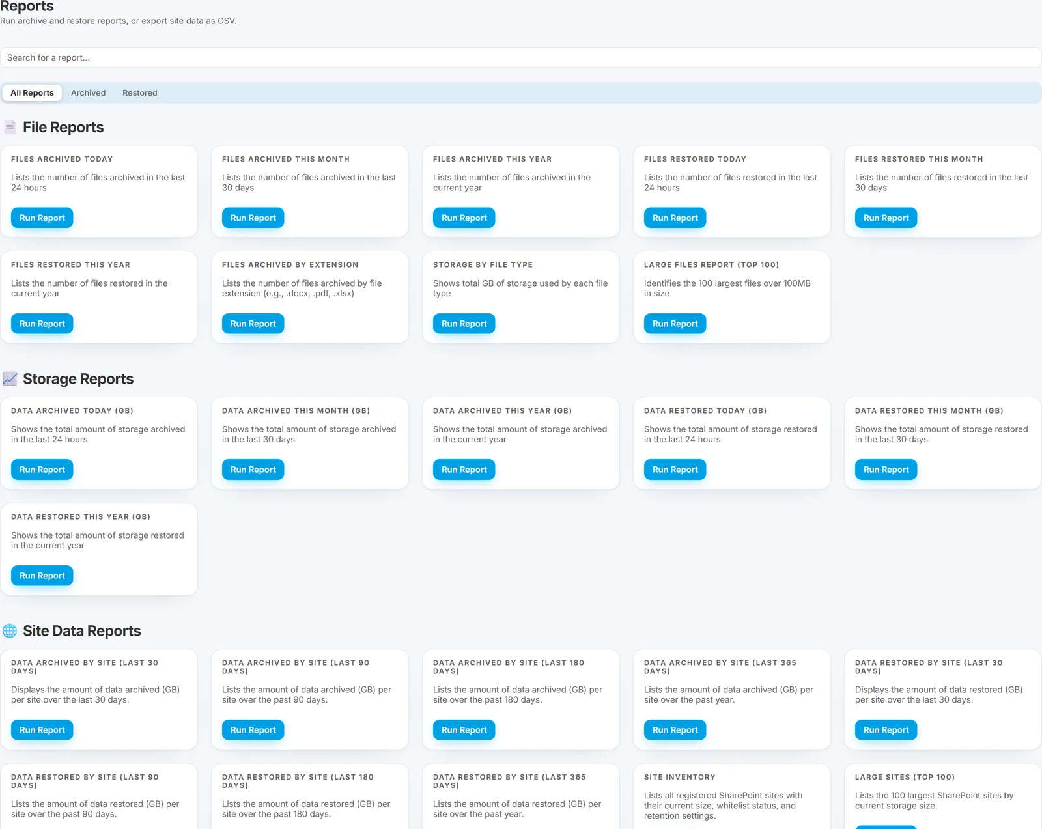Run the Data Restored Today (GB) report
The width and height of the screenshot is (1042, 829).
[675, 470]
